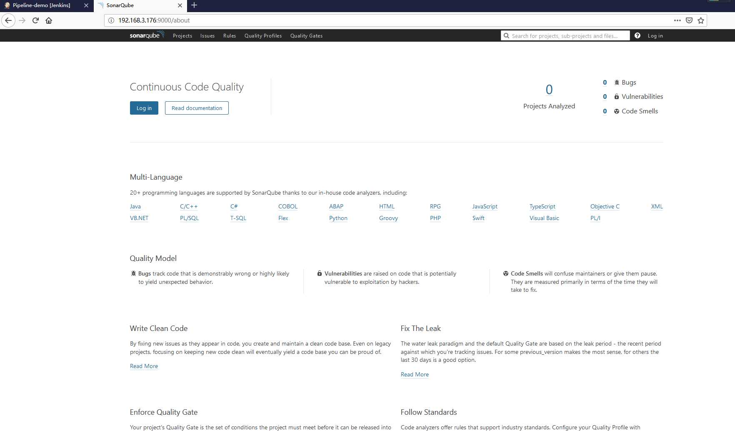This screenshot has height=431, width=735.
Task: Click Read documentation button
Action: [x=197, y=108]
